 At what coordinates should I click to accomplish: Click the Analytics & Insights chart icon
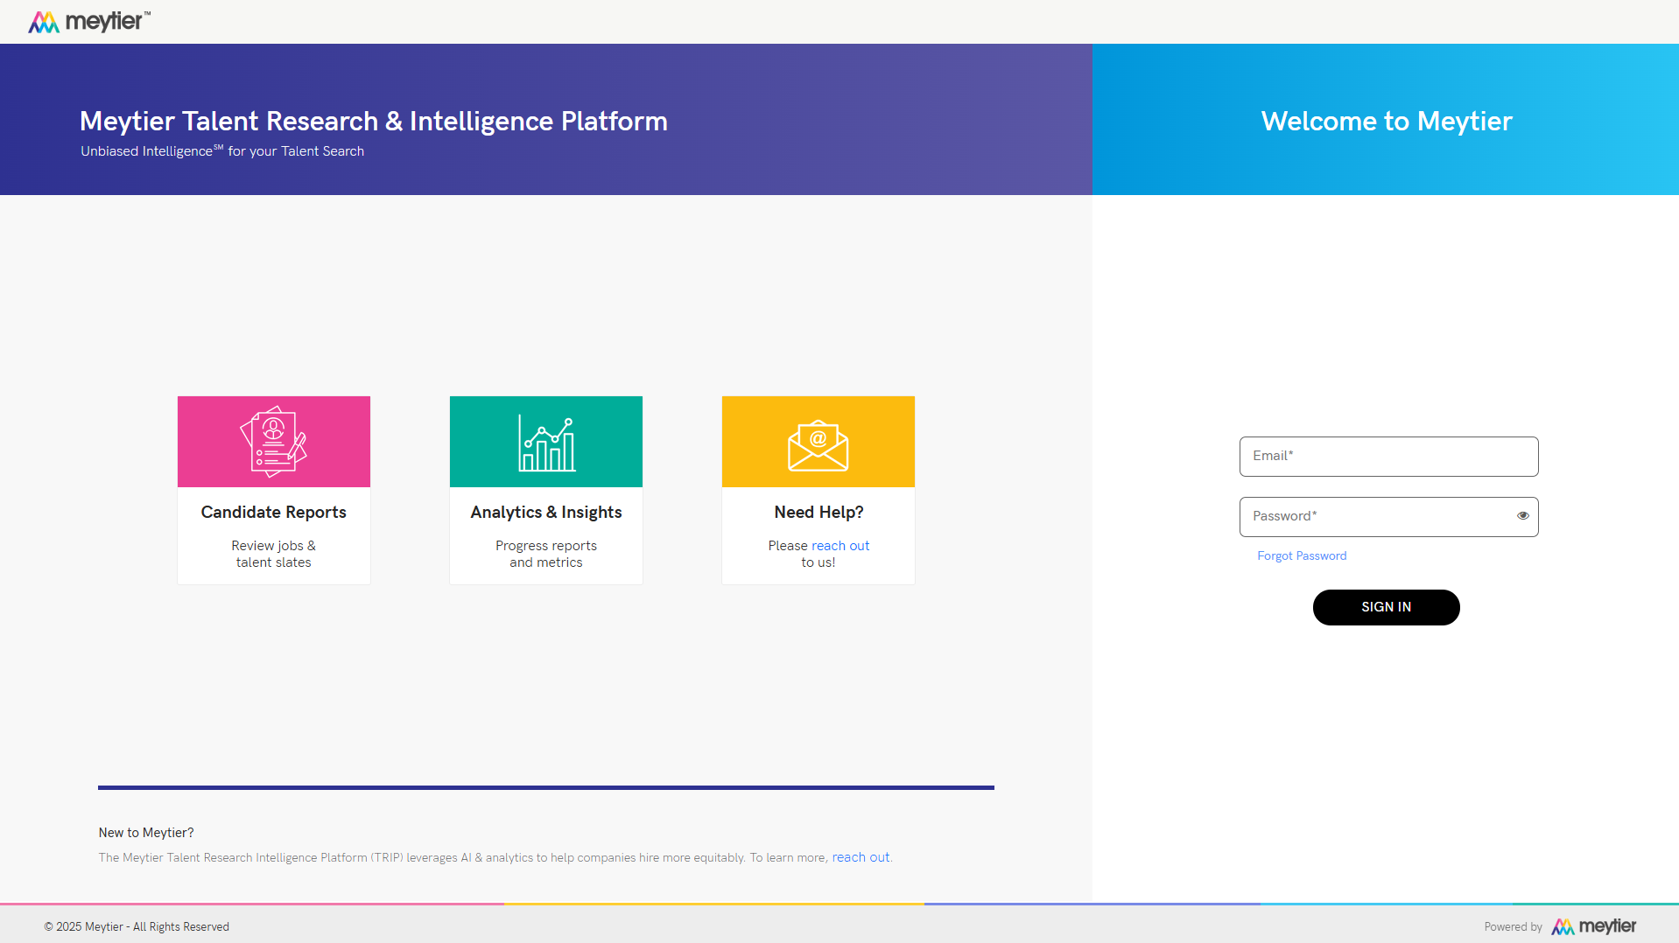click(546, 444)
